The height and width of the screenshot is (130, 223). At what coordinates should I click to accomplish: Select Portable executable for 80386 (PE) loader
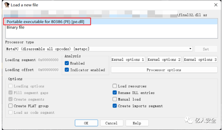[112, 22]
